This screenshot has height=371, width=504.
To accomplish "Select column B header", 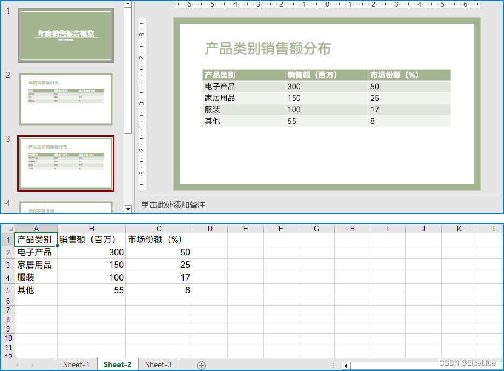I will click(x=91, y=229).
